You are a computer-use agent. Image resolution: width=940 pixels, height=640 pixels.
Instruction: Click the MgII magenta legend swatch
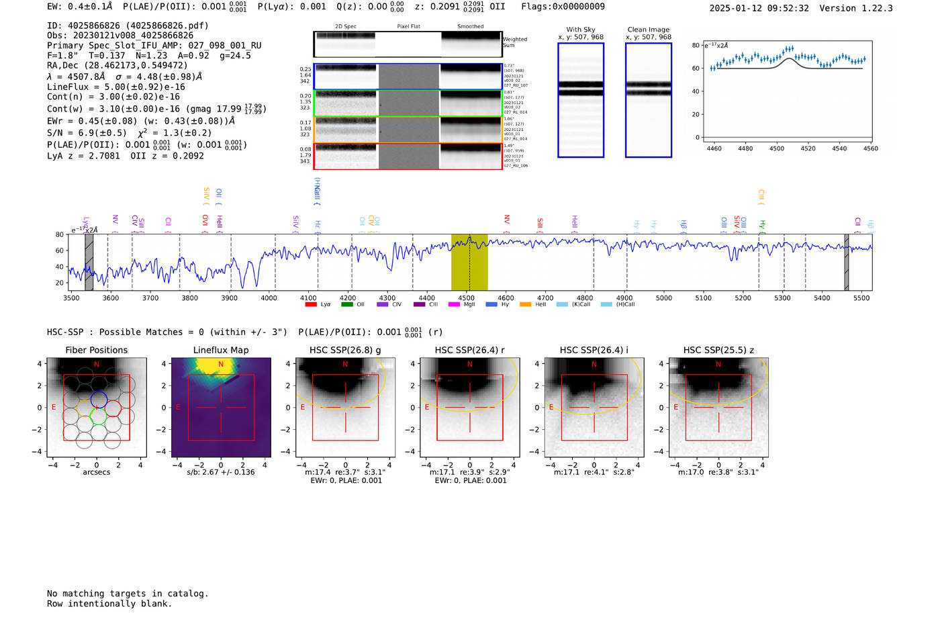[454, 304]
